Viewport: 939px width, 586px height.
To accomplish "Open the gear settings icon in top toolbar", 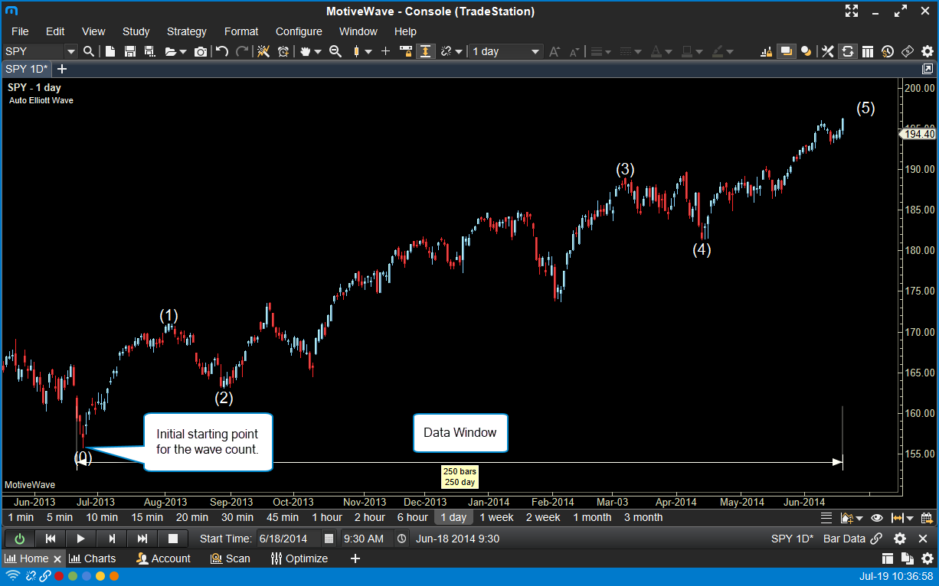I will point(928,51).
